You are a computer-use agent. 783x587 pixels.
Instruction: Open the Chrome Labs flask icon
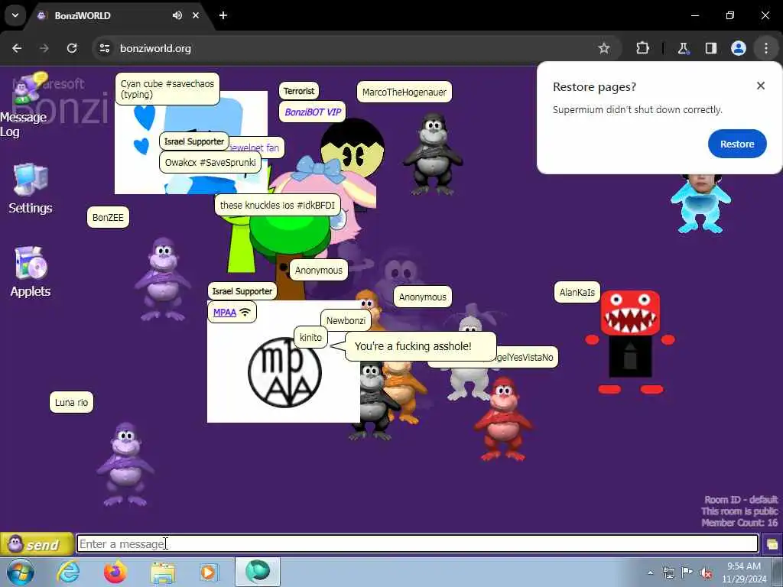683,48
